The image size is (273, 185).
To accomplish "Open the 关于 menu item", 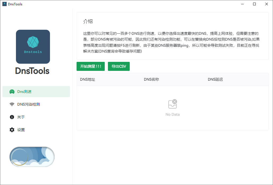I will [36, 117].
